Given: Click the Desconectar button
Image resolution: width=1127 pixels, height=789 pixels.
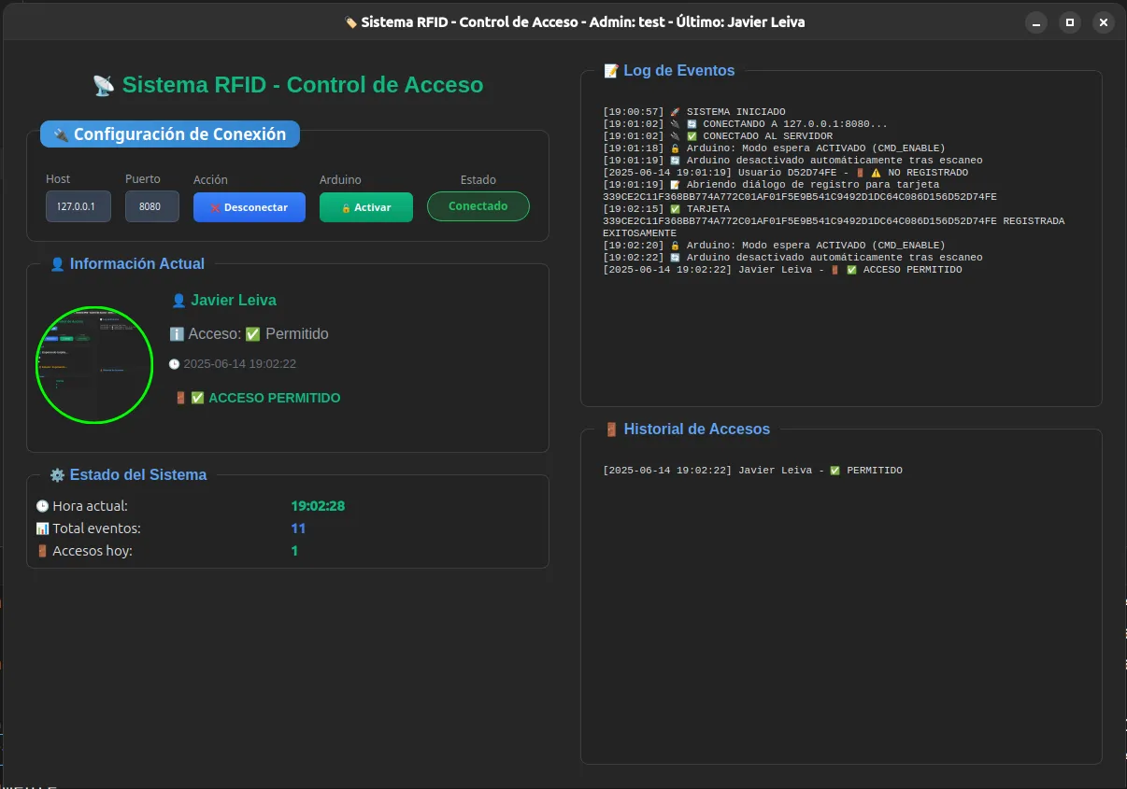Looking at the screenshot, I should 250,207.
